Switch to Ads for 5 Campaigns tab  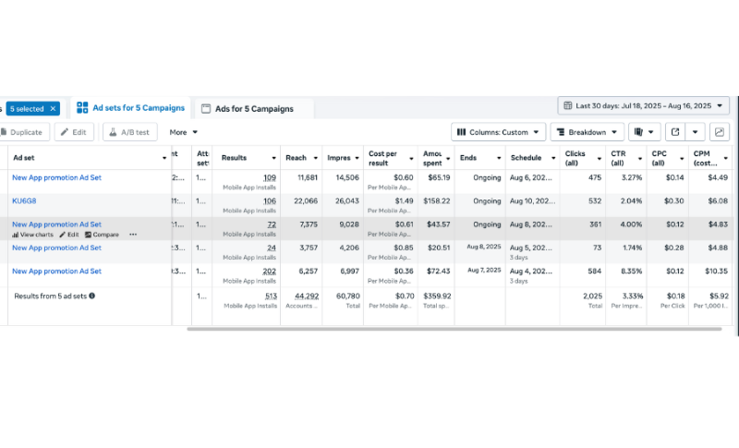point(254,109)
